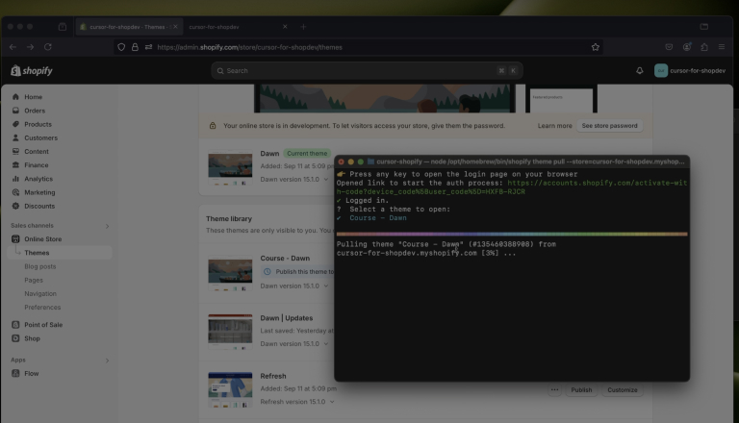Select the cursor-for-shopdev Themes browser tab

click(x=128, y=27)
